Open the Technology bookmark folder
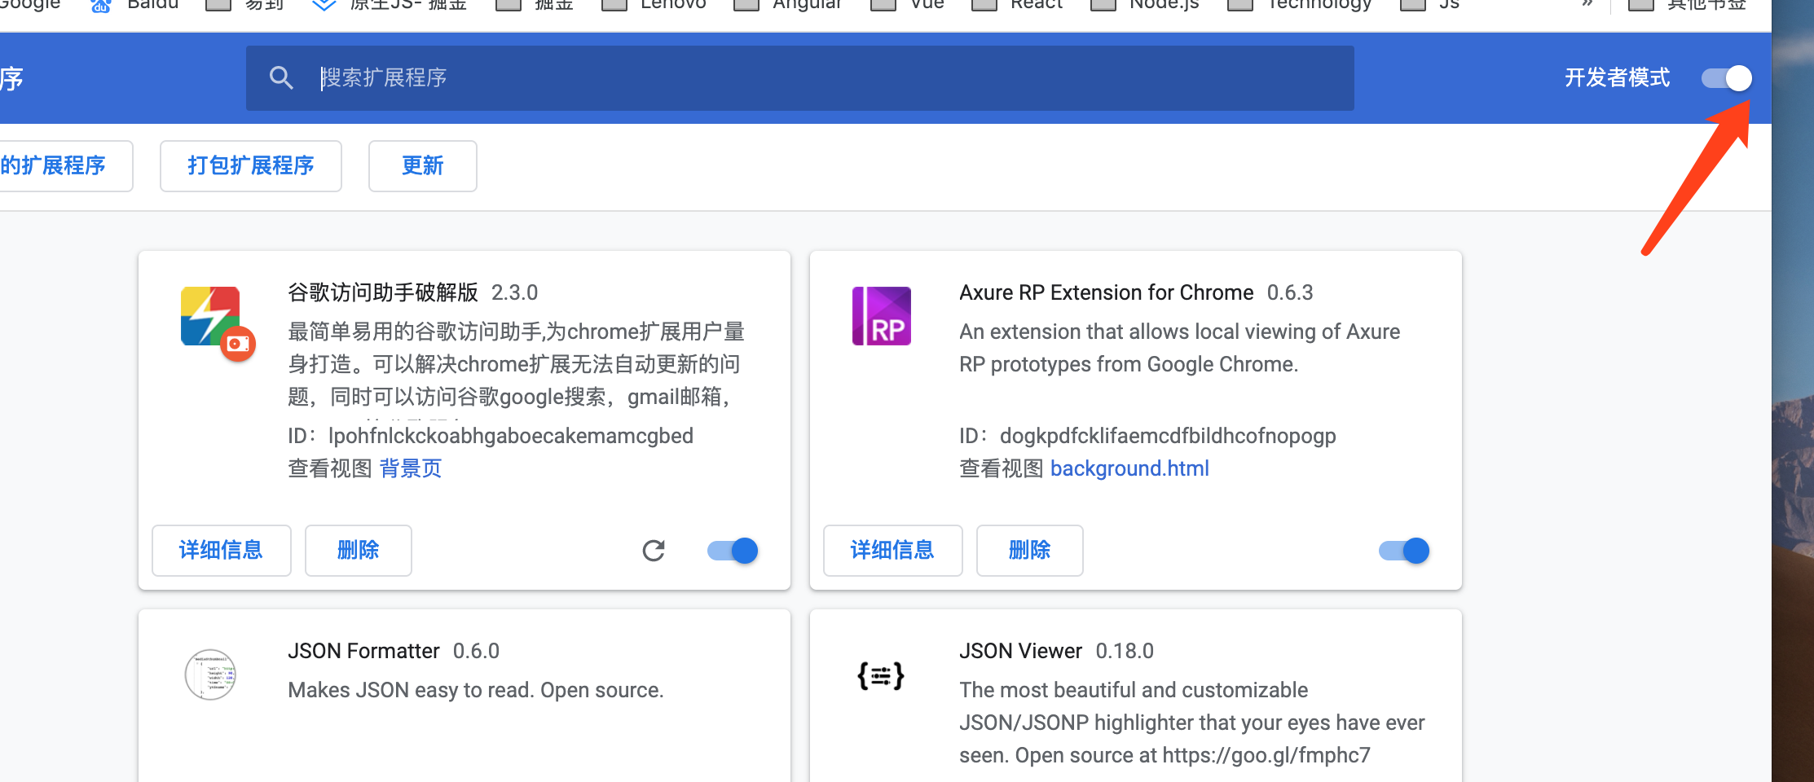This screenshot has height=782, width=1814. click(1300, 5)
